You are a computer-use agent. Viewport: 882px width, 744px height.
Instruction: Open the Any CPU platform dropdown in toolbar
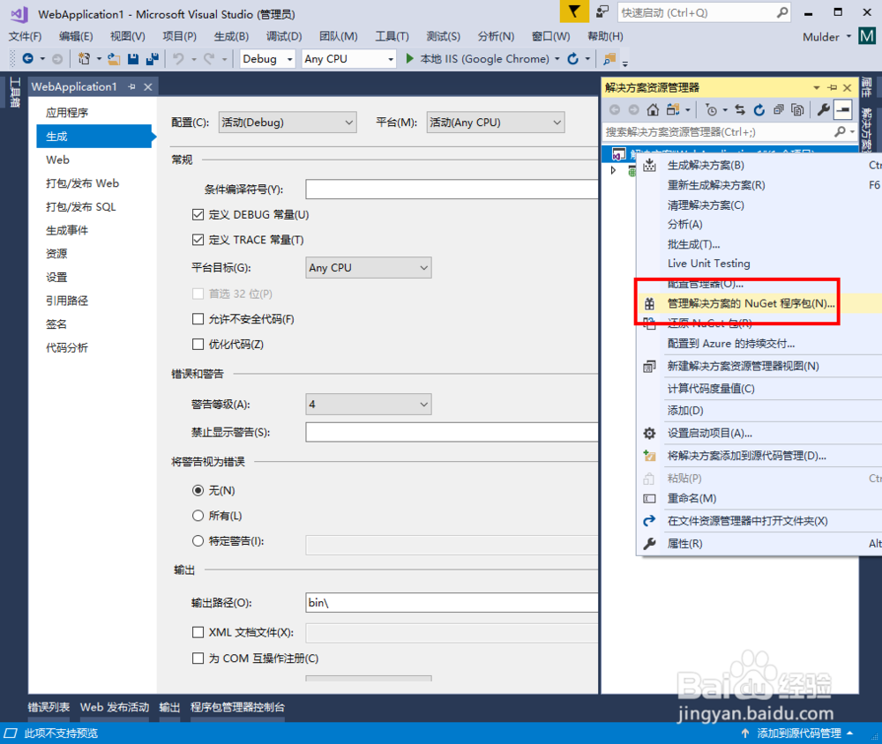[348, 58]
